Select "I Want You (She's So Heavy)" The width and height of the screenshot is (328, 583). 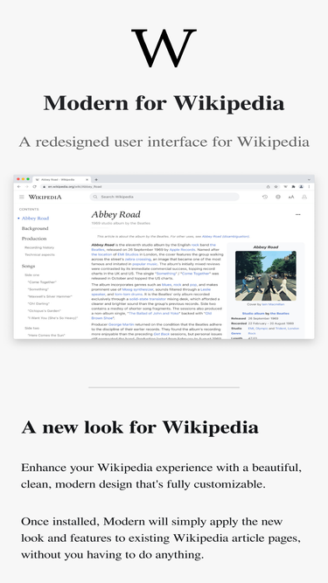pos(52,318)
